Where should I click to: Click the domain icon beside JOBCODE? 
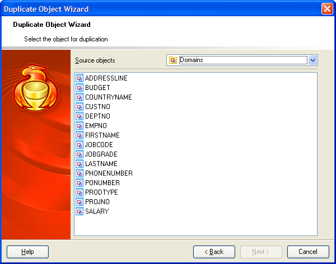[80, 145]
